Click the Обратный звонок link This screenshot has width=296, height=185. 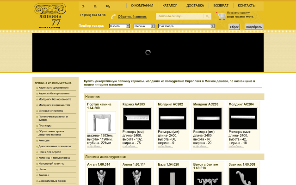coord(132,17)
